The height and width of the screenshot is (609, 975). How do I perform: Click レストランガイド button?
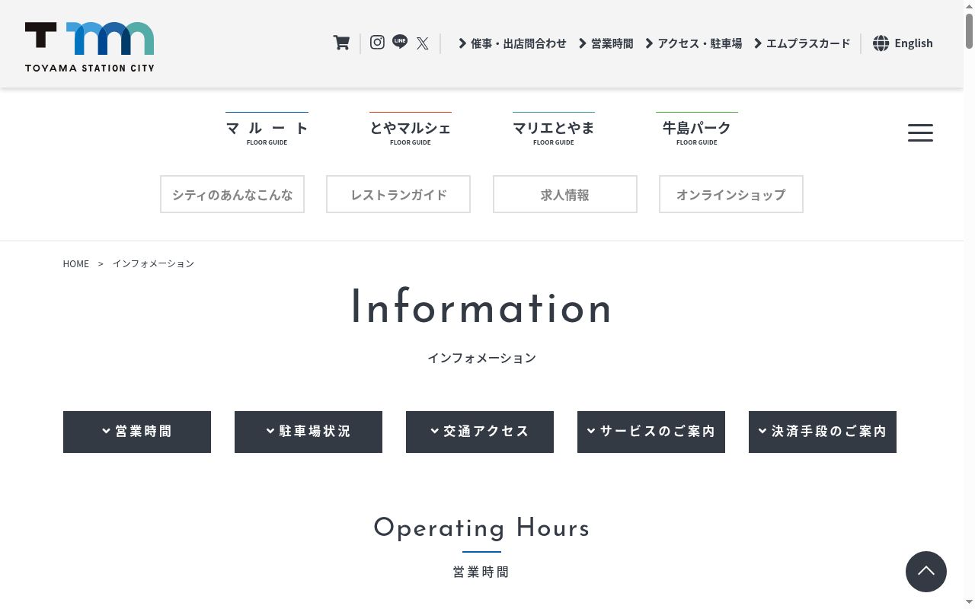(x=398, y=194)
